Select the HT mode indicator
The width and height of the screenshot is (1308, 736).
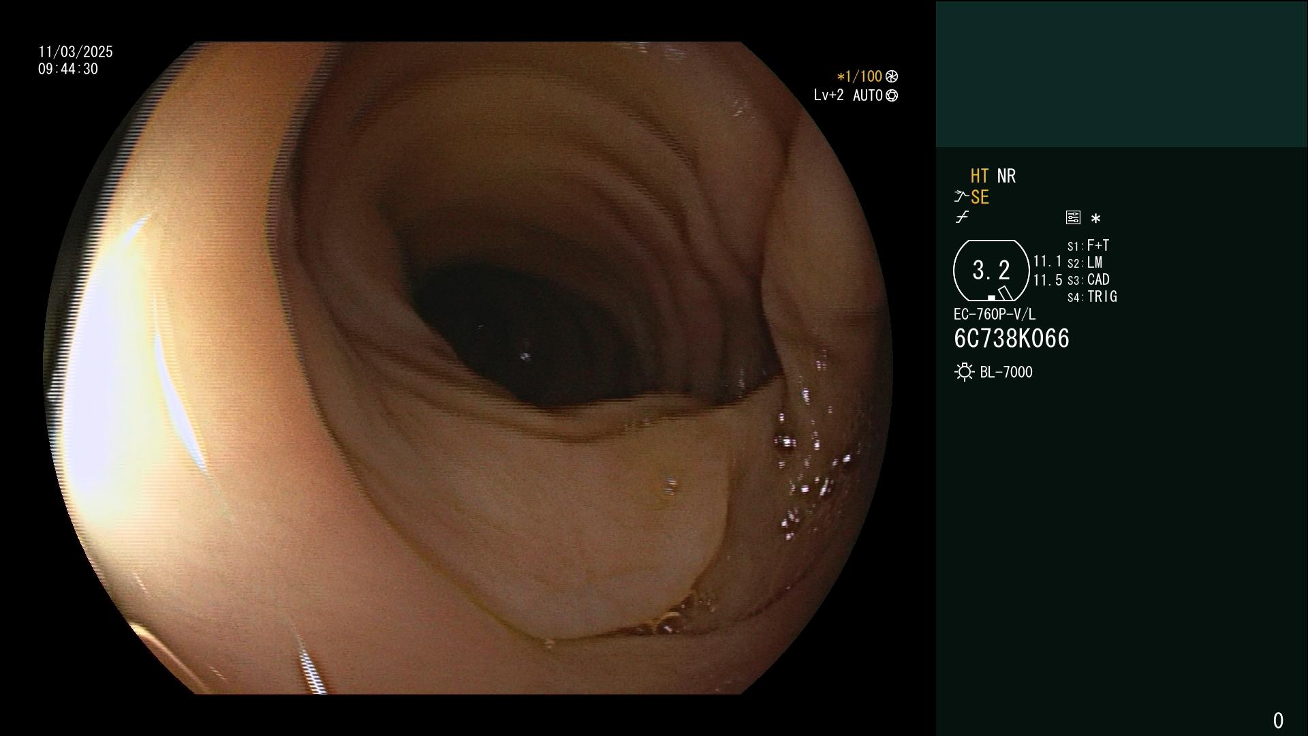click(x=980, y=176)
